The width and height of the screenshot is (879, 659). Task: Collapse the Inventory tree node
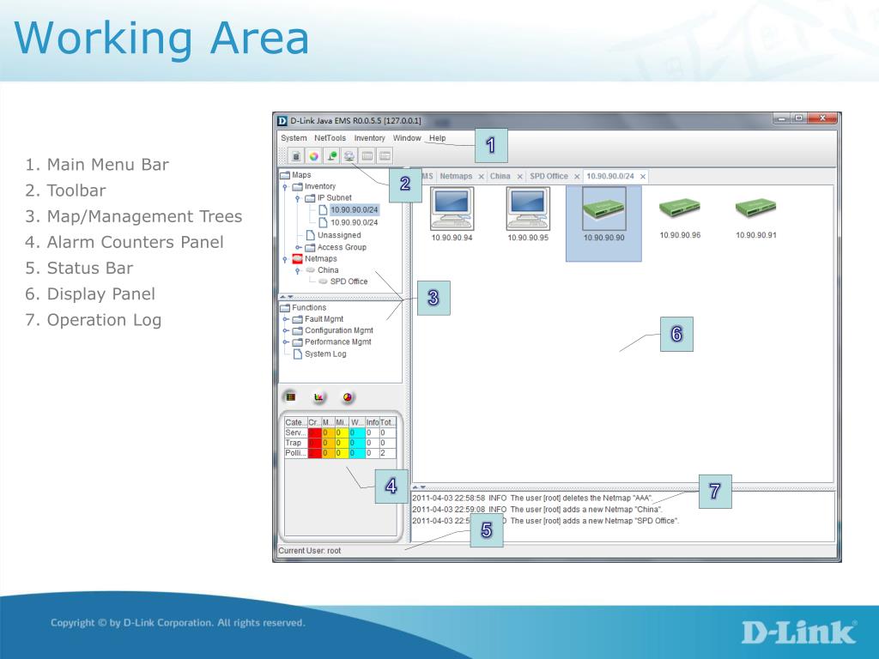[x=285, y=186]
